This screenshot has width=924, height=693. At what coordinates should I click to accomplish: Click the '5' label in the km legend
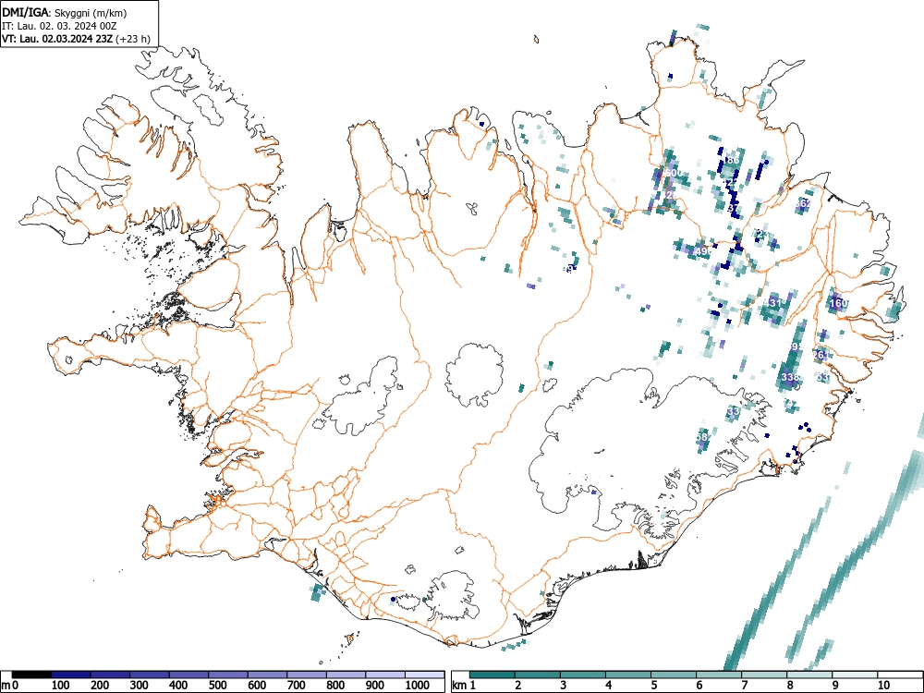653,686
